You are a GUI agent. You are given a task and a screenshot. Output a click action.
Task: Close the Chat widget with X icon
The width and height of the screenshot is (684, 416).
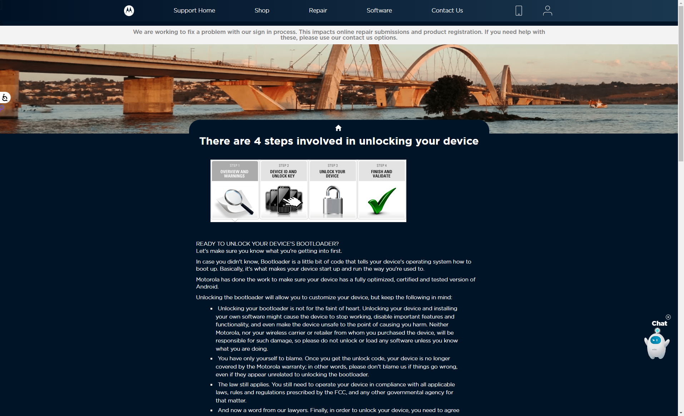click(x=668, y=317)
